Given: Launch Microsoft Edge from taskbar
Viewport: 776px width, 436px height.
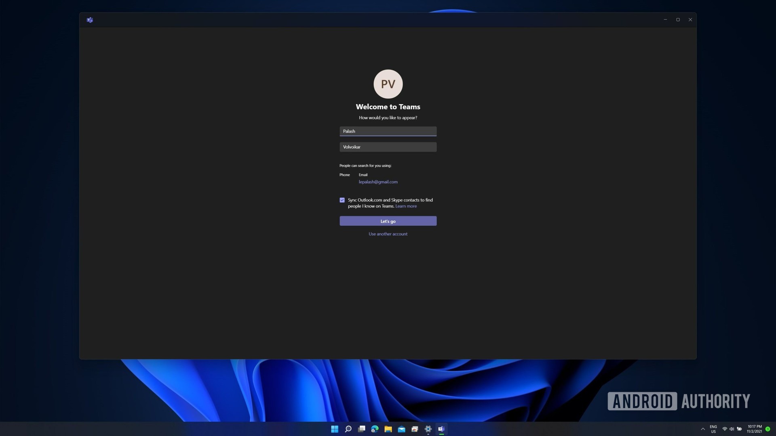Looking at the screenshot, I should pos(375,429).
